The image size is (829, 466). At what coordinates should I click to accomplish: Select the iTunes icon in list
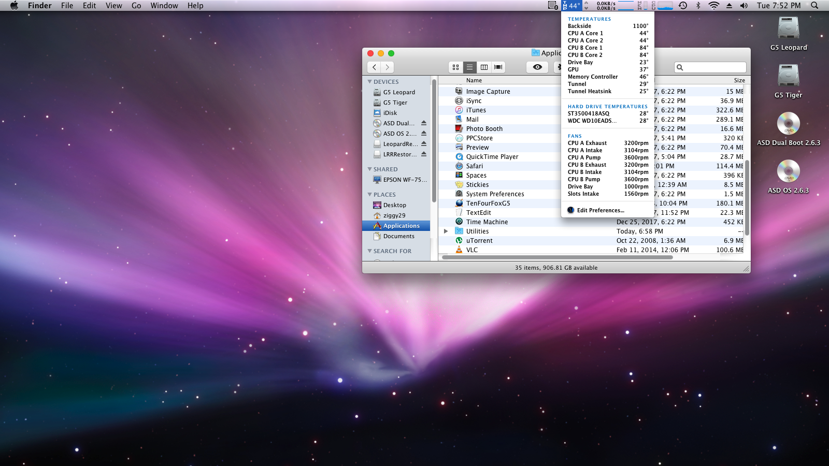pyautogui.click(x=459, y=110)
